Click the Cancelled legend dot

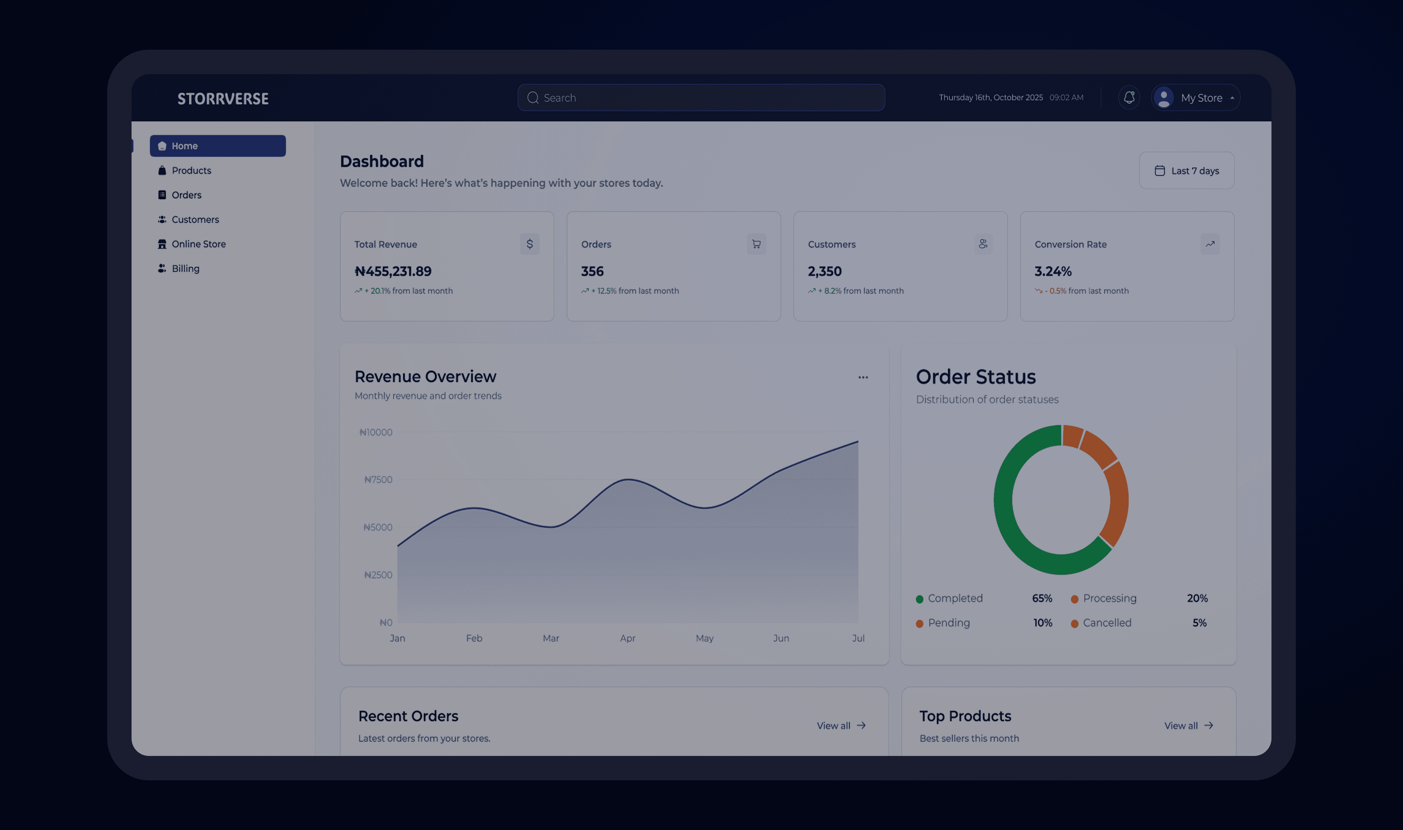[1075, 624]
